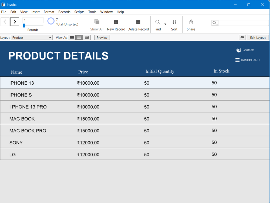This screenshot has width=270, height=203.
Task: Click the Share toolbar icon
Action: click(x=191, y=22)
